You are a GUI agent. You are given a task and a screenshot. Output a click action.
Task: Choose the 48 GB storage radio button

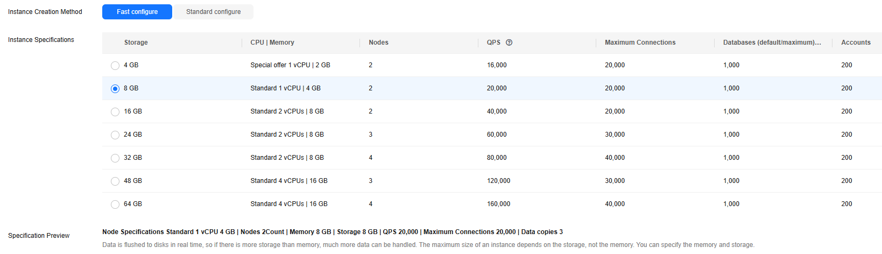point(115,181)
